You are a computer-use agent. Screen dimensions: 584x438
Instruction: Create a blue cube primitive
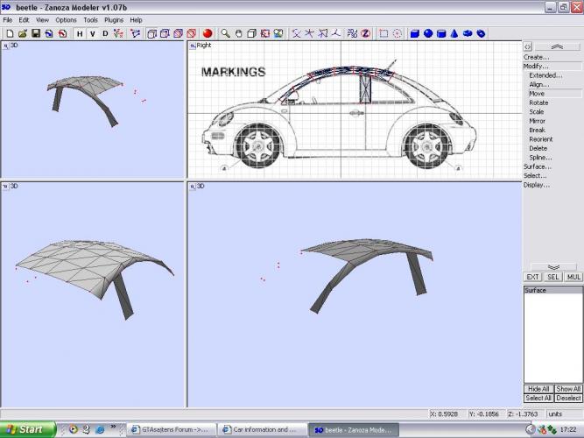(x=415, y=33)
